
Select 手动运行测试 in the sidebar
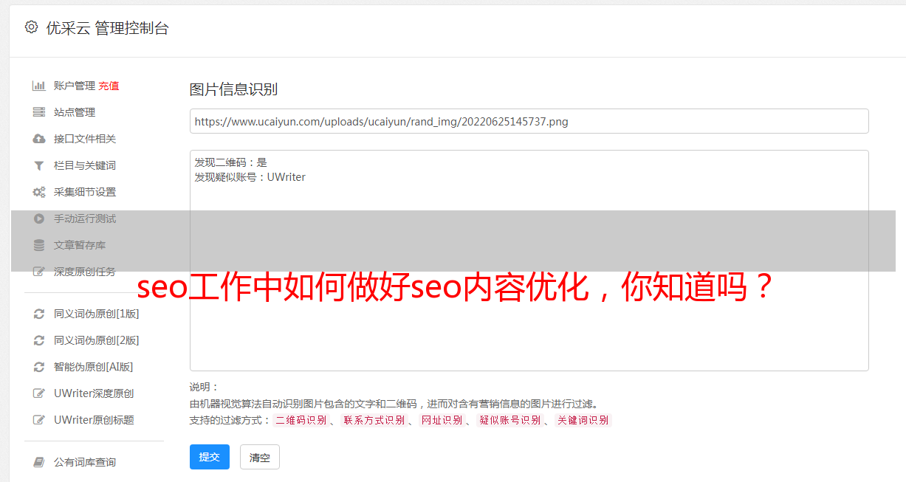coord(85,218)
